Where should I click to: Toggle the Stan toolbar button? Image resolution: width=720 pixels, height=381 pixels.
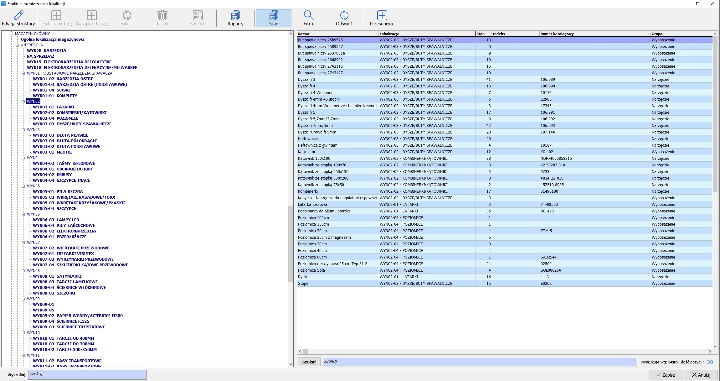(274, 18)
